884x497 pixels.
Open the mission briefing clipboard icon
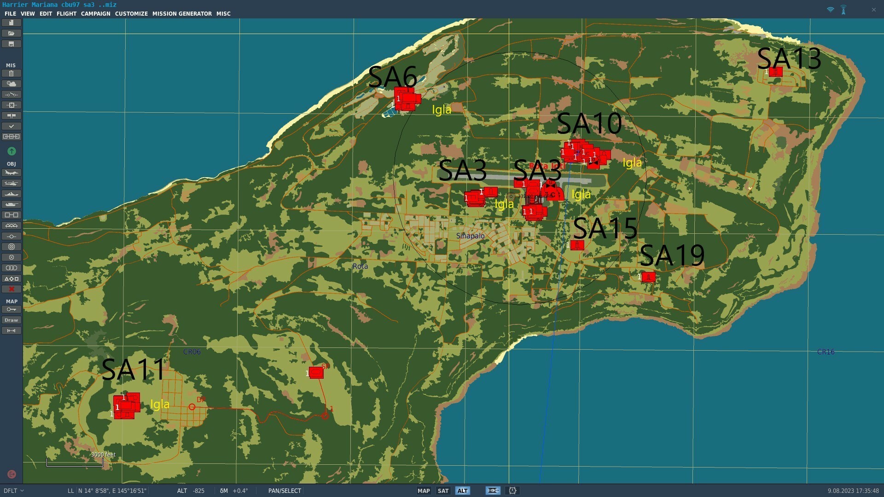[x=11, y=73]
